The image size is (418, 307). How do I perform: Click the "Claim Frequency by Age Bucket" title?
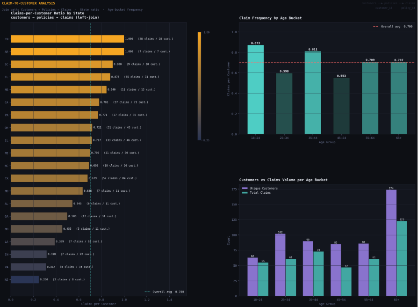click(271, 18)
